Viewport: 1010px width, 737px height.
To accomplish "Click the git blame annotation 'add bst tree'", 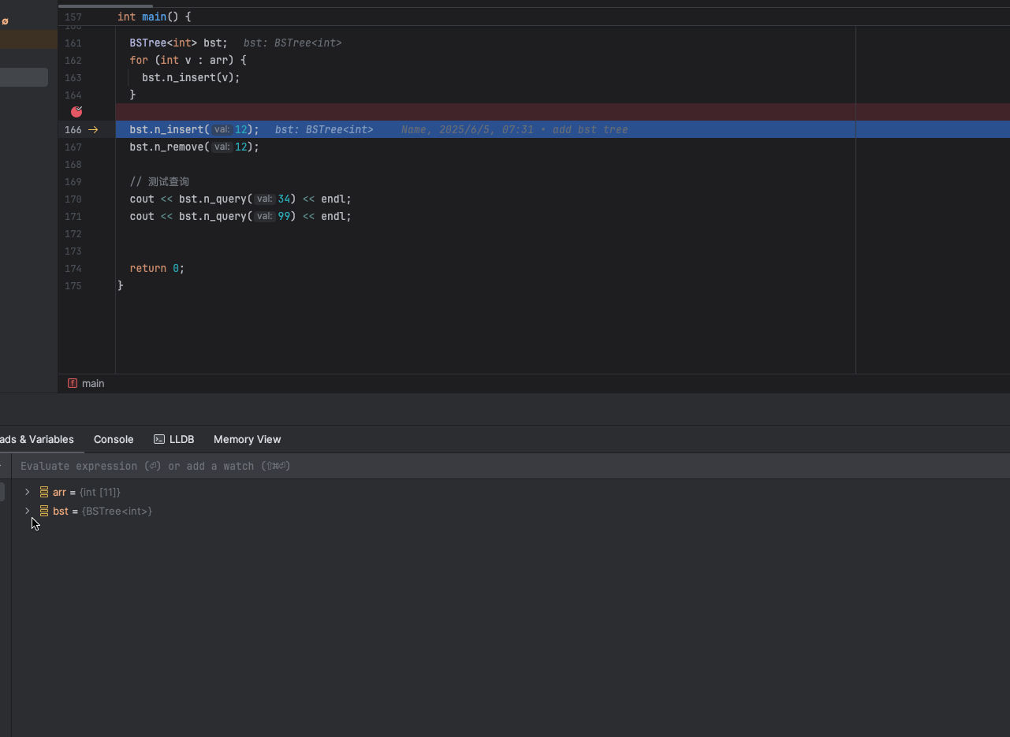I will (x=590, y=129).
